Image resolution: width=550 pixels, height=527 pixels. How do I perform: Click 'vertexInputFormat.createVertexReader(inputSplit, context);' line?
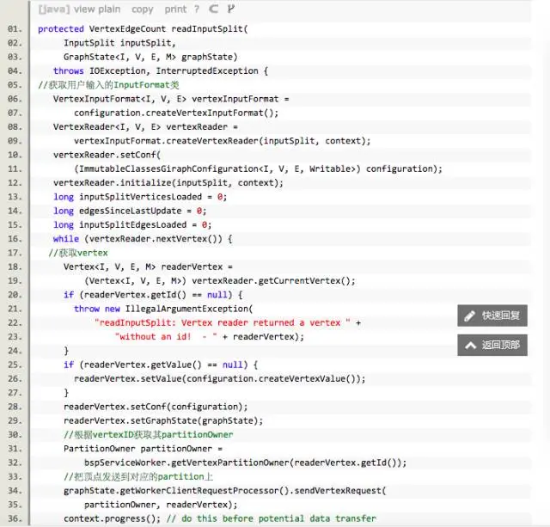[x=222, y=141]
